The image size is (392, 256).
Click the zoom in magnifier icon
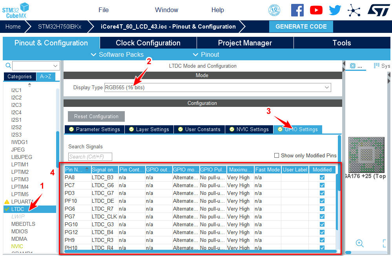359,243
